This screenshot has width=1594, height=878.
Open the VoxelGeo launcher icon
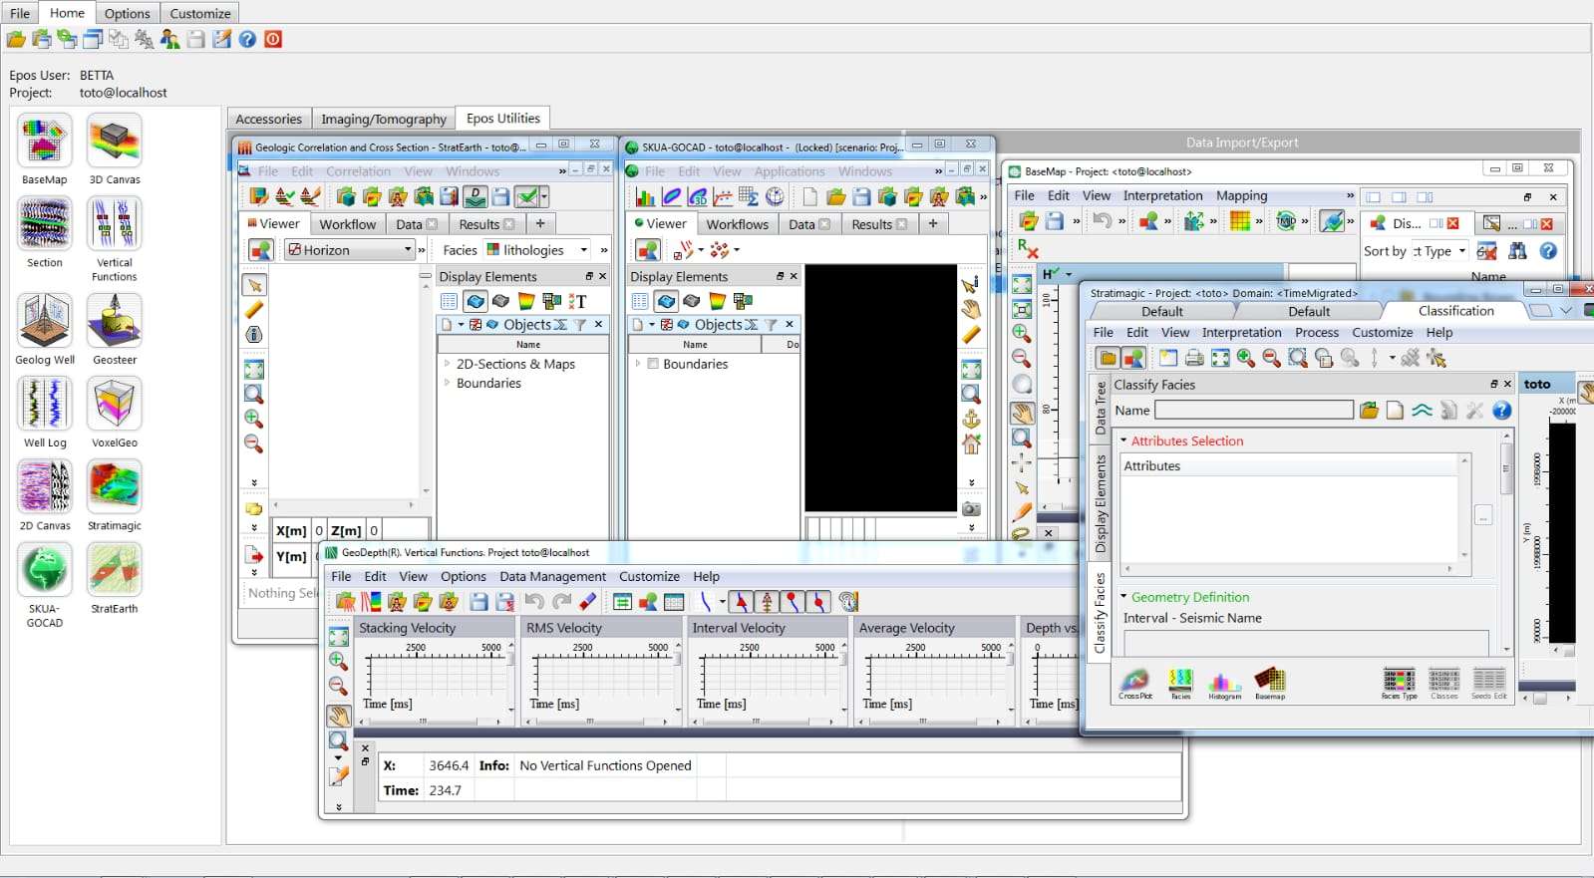tap(115, 405)
